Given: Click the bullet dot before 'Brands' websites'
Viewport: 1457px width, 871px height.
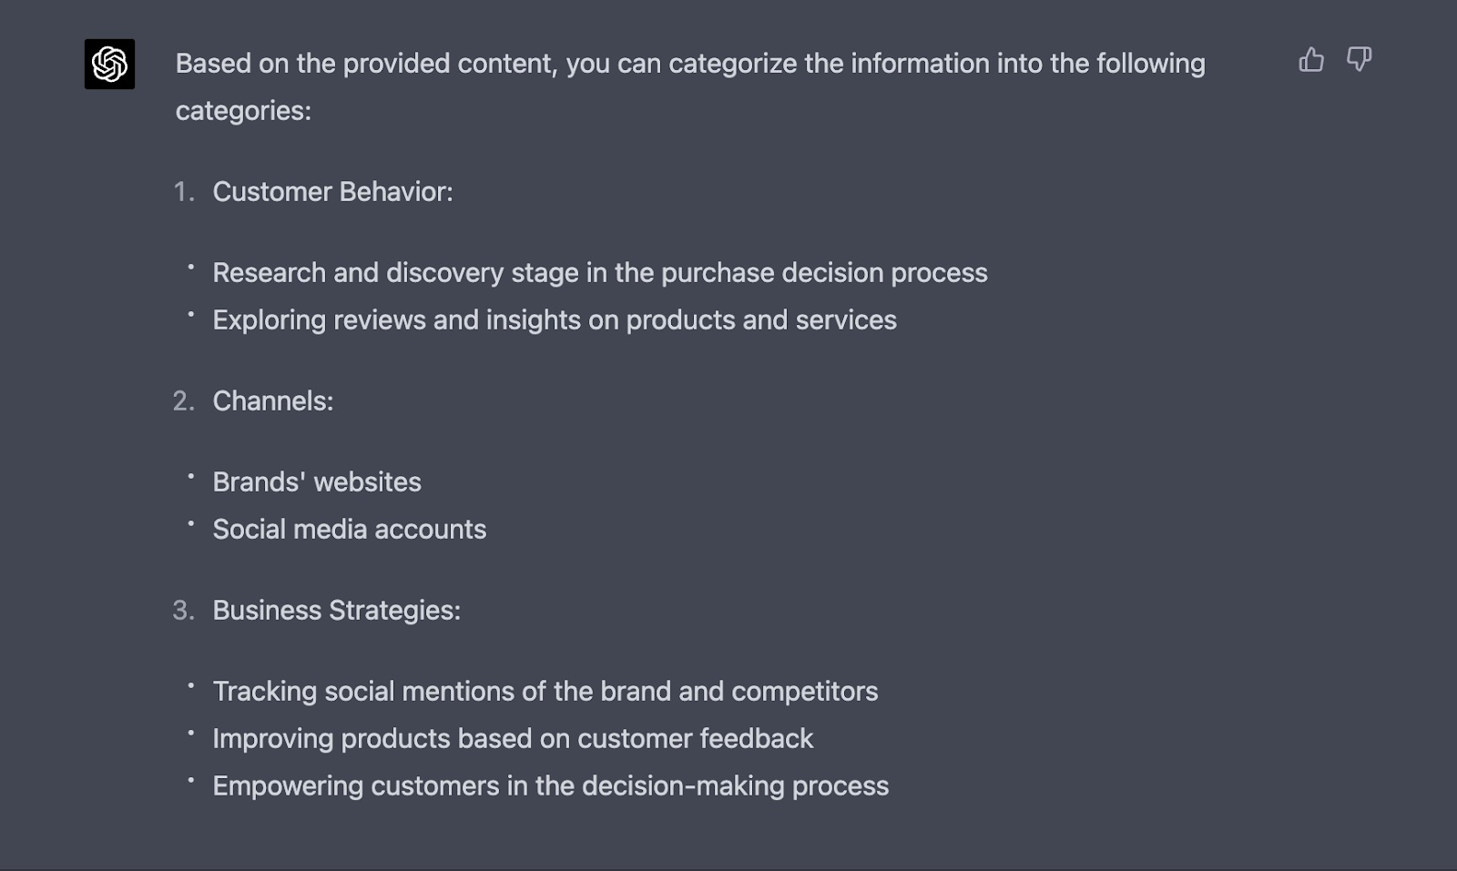Looking at the screenshot, I should click(x=191, y=476).
